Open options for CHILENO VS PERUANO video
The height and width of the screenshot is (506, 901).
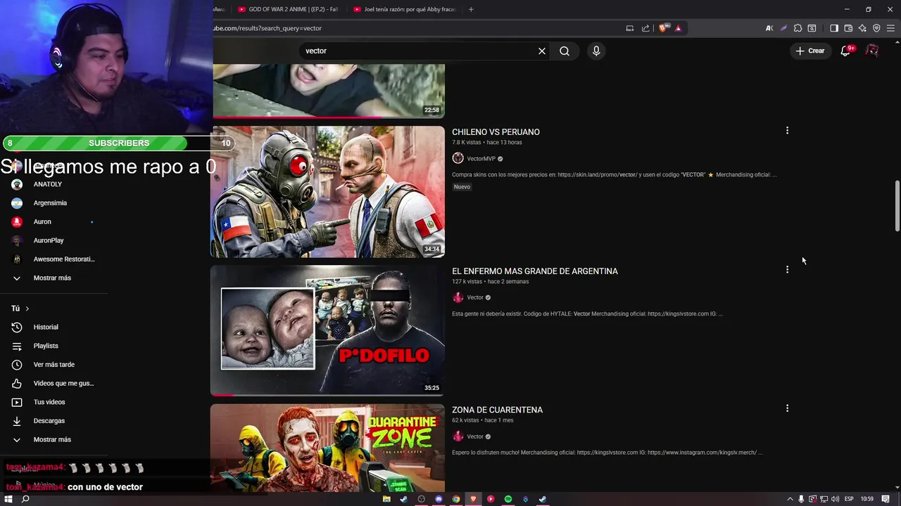787,131
